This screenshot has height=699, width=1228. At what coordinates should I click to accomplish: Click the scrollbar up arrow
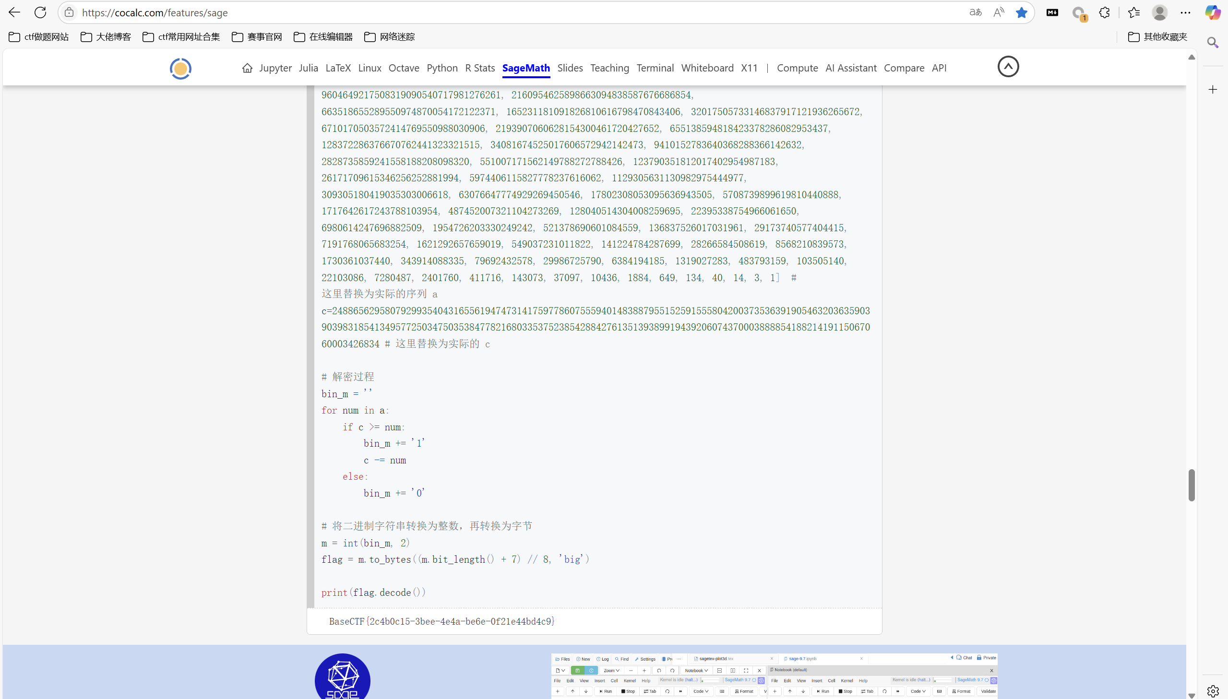[1192, 57]
